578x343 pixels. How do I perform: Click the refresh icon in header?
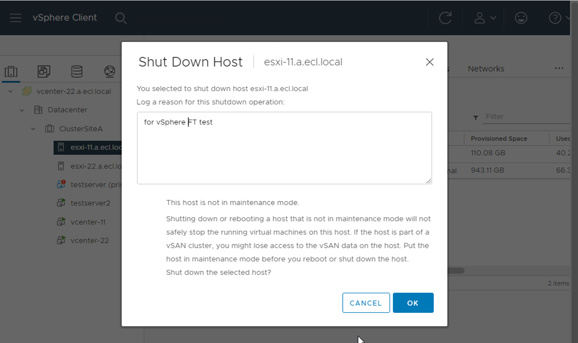pyautogui.click(x=445, y=18)
